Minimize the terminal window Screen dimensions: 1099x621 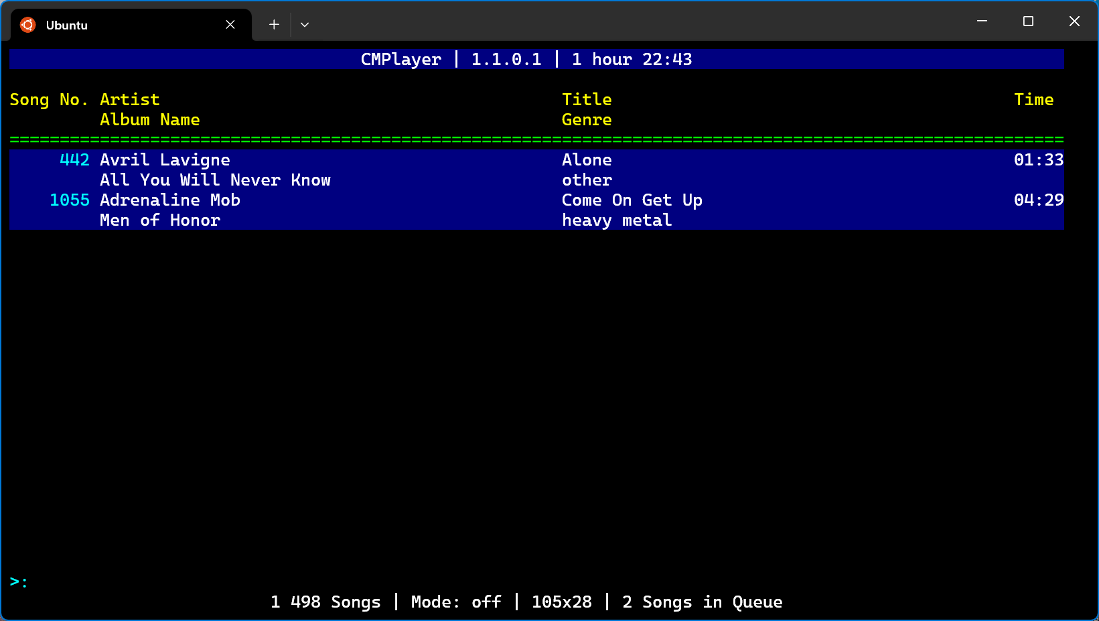[982, 21]
